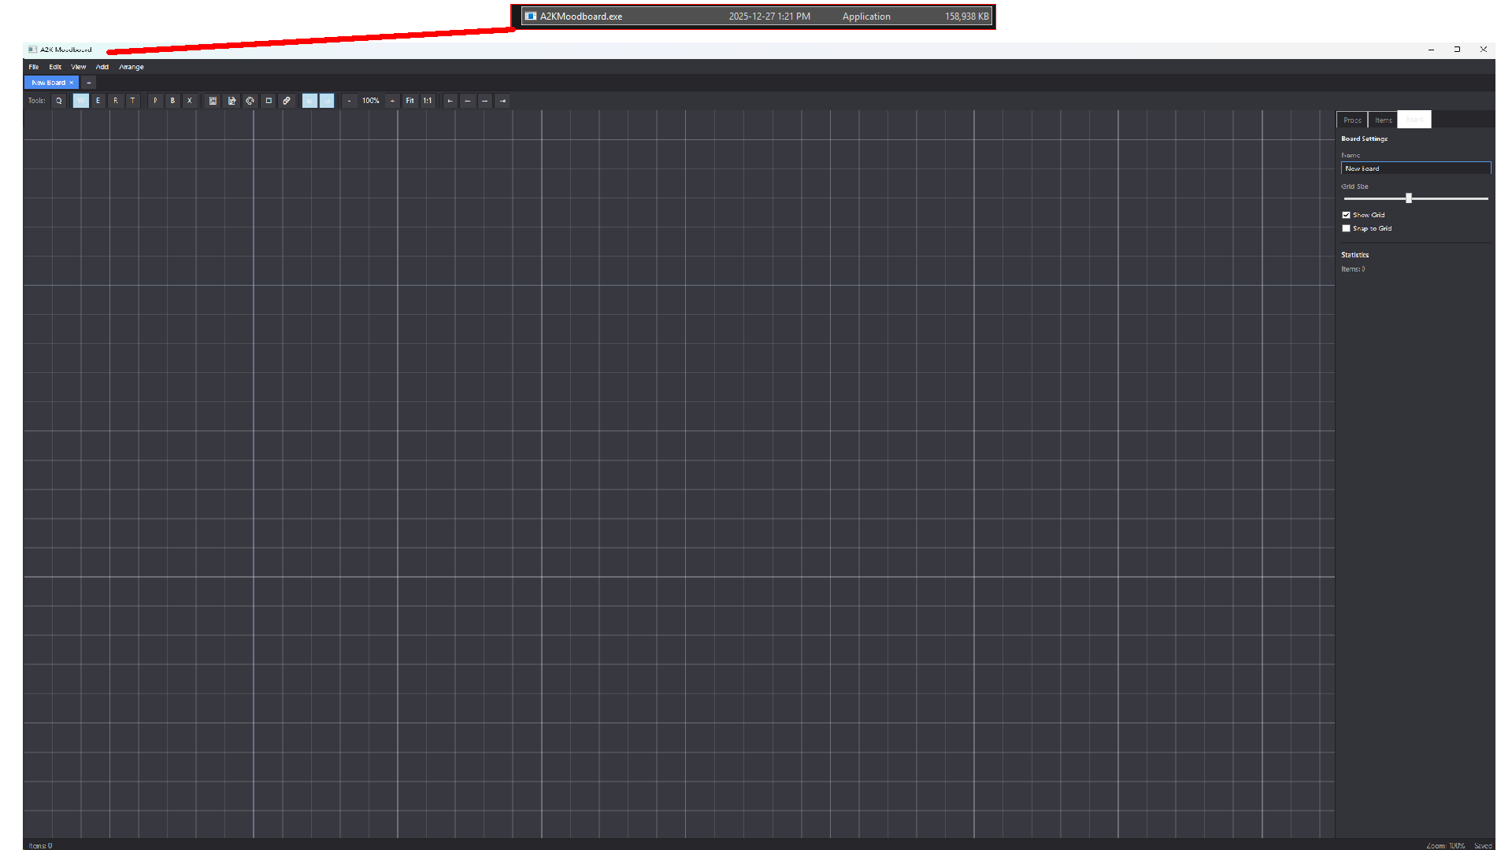Click the Fit zoom button

coord(409,101)
